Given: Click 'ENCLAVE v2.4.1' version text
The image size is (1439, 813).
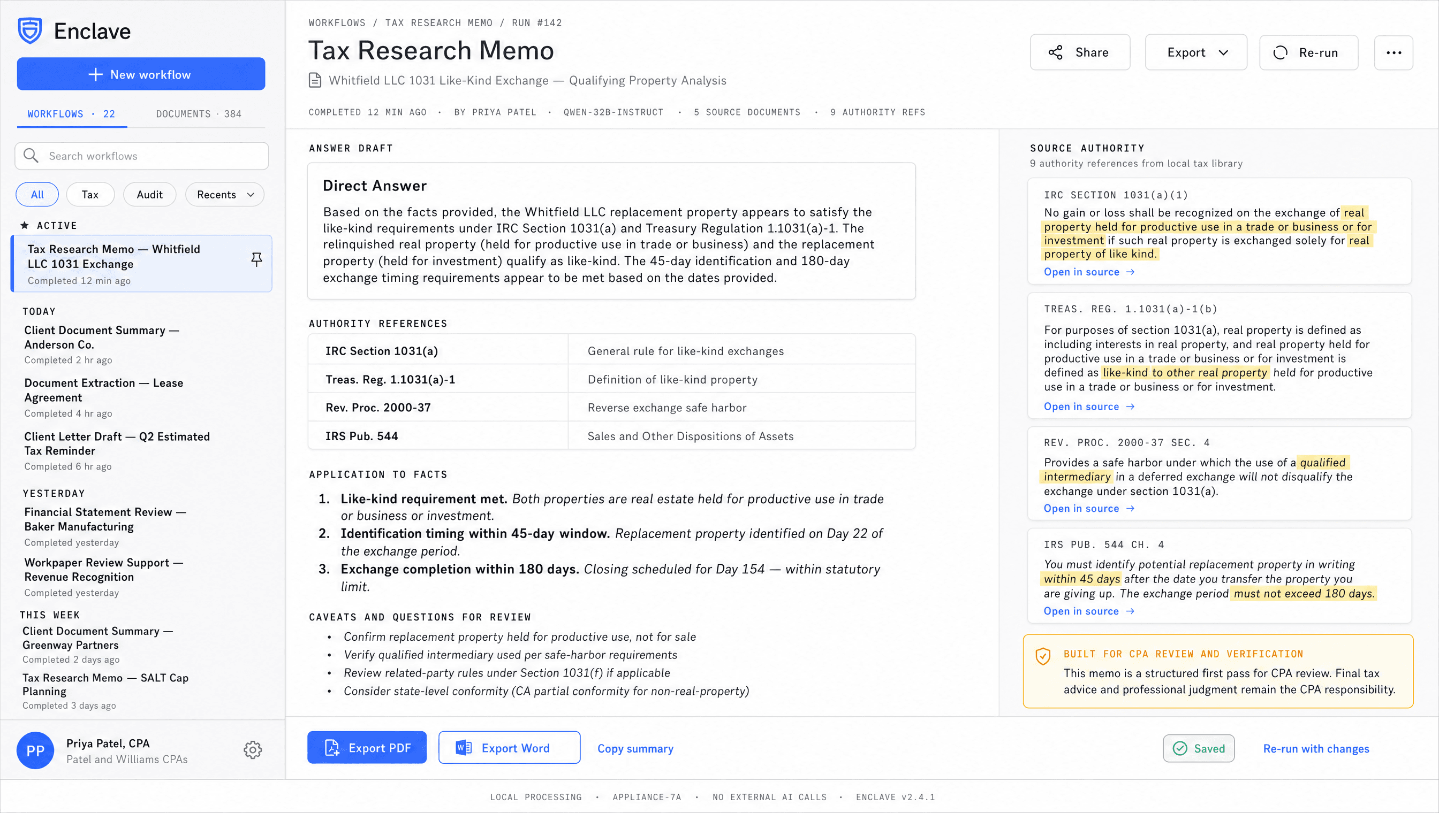Looking at the screenshot, I should 895,797.
